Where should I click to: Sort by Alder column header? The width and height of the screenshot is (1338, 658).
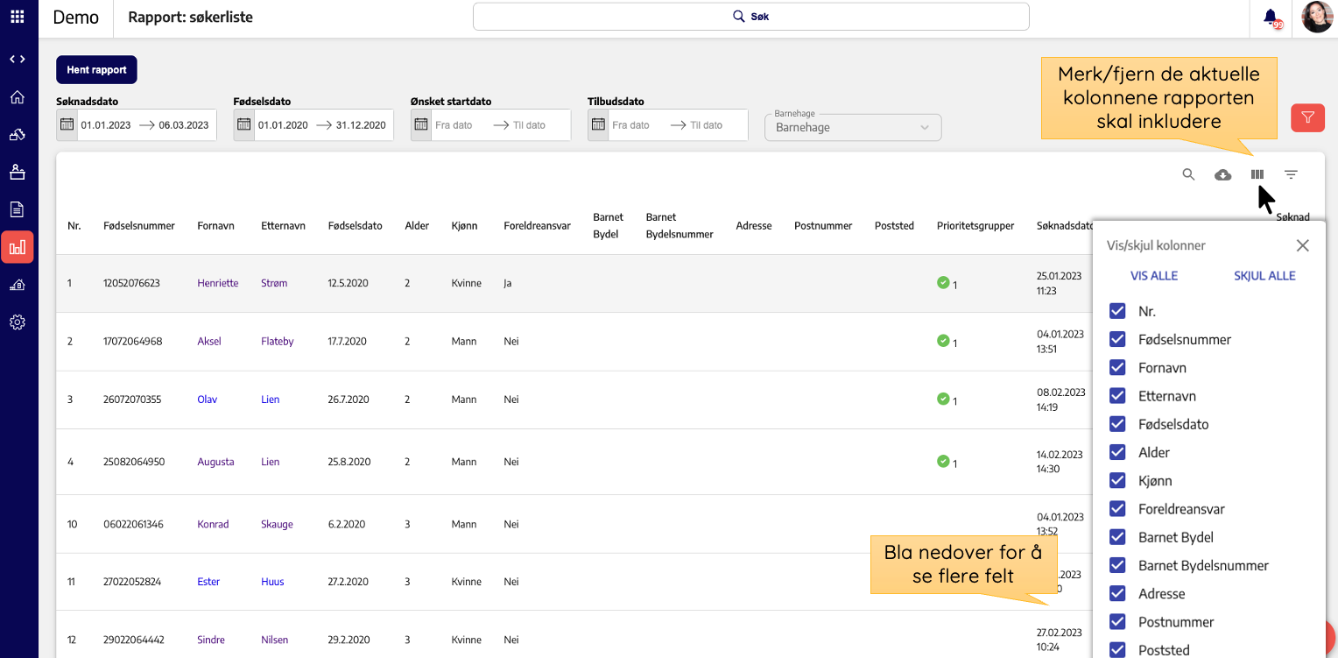click(417, 225)
